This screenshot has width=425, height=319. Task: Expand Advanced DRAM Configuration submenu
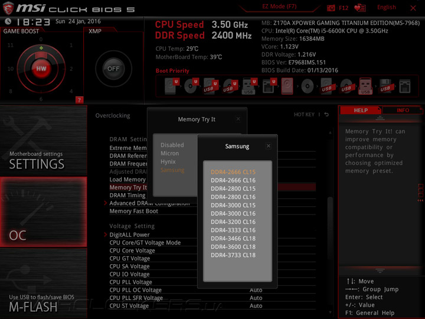(149, 203)
